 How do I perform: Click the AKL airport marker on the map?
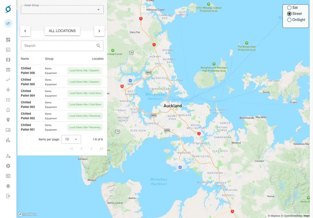(180, 167)
